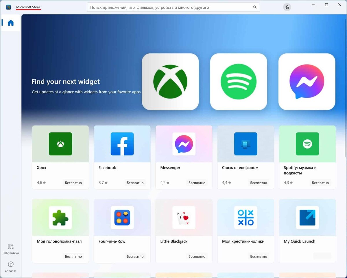The height and width of the screenshot is (278, 347).
Task: Click Бесплатно on Моя крестики-нолики card
Action: click(x=259, y=256)
